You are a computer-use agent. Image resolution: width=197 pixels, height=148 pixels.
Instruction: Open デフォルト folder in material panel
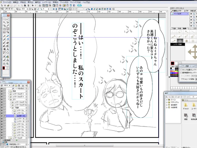(x=186, y=106)
